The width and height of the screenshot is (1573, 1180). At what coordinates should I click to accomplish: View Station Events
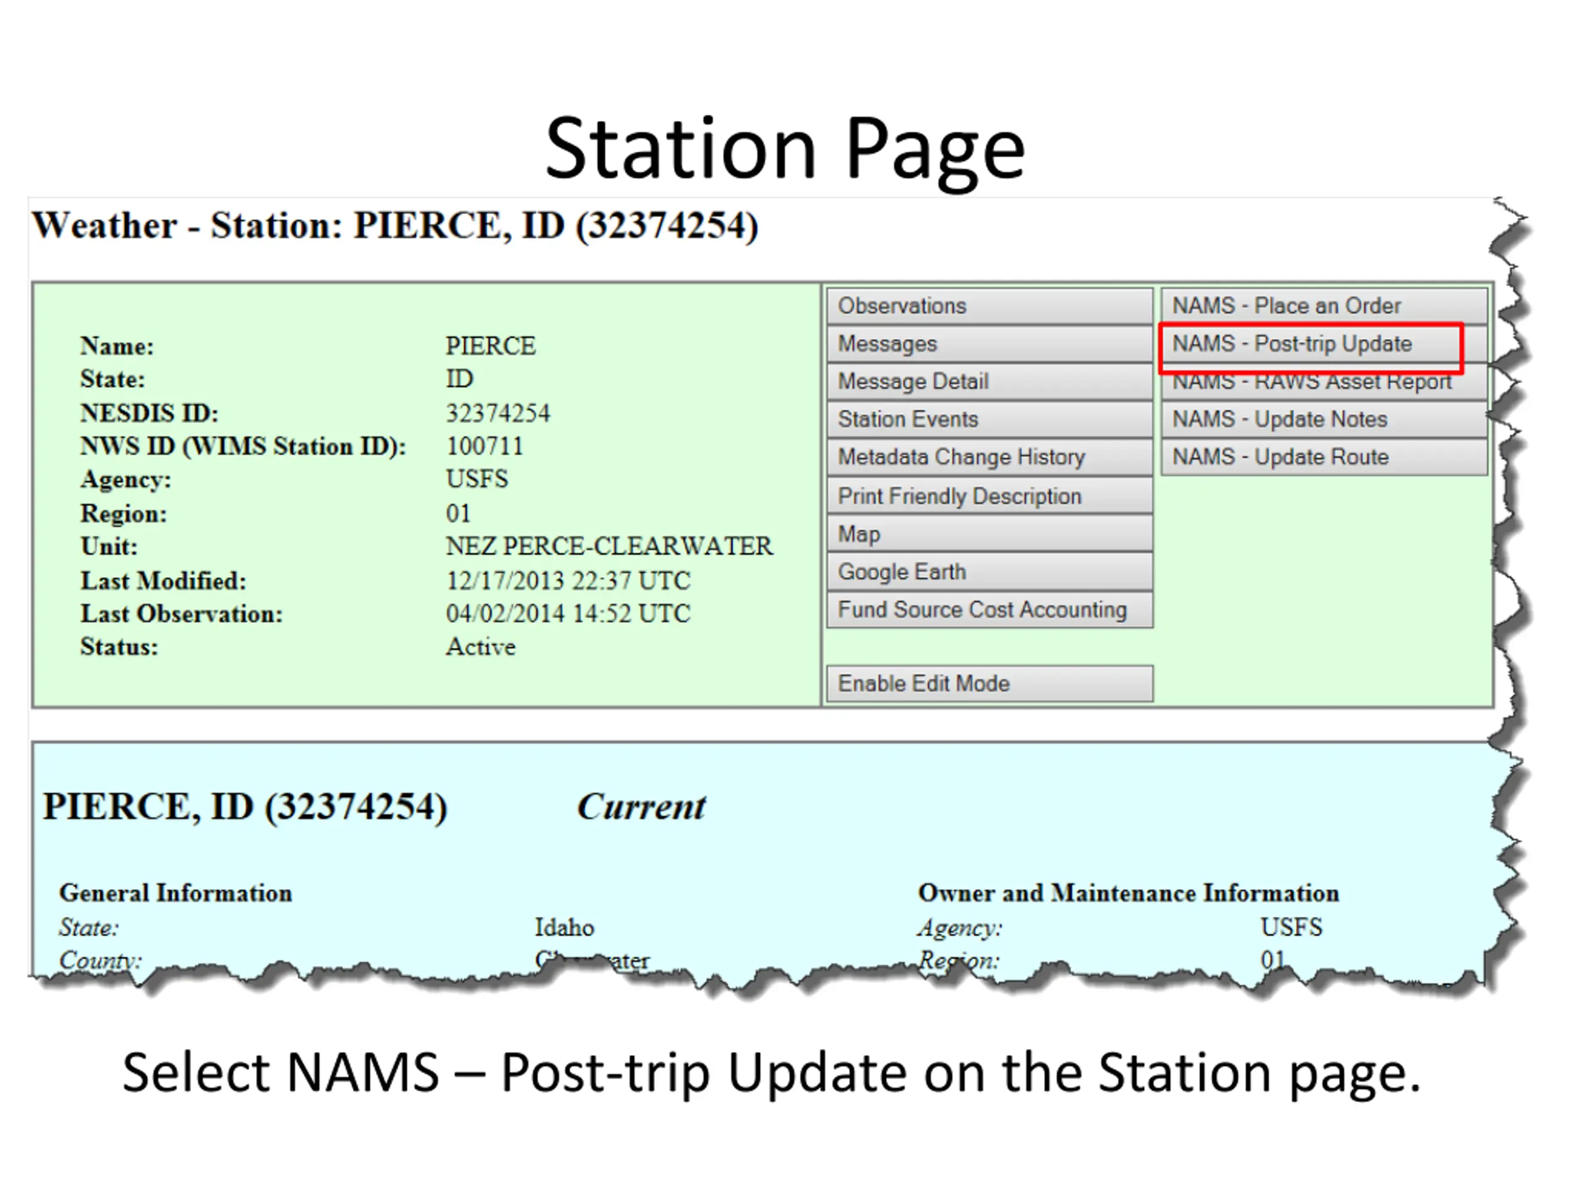989,419
